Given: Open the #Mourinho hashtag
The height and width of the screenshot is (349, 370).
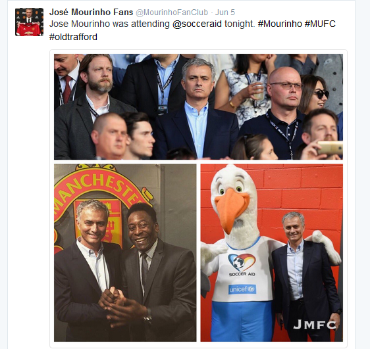Looking at the screenshot, I should pyautogui.click(x=280, y=24).
